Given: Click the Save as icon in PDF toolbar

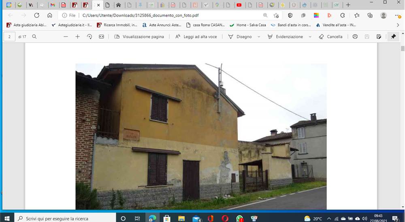Looking at the screenshot, I should click(x=379, y=37).
